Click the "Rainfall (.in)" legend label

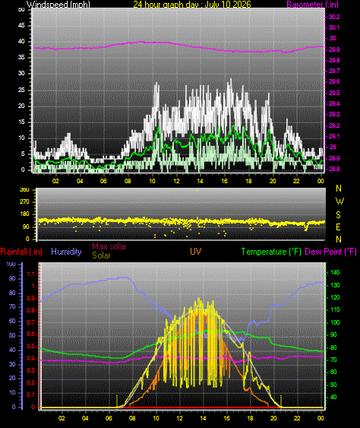click(x=21, y=252)
